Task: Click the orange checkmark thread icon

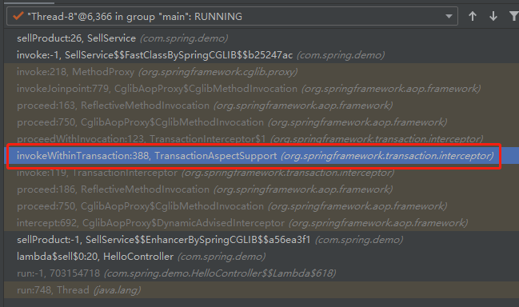Action: (x=18, y=16)
